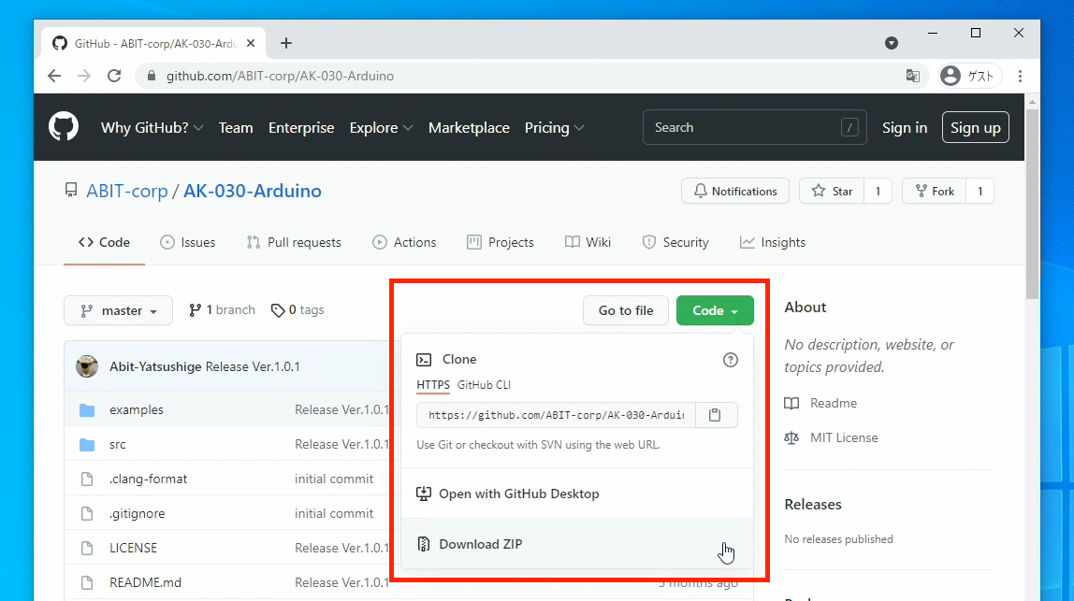Click Open with GitHub Desktop
This screenshot has width=1074, height=601.
point(577,494)
